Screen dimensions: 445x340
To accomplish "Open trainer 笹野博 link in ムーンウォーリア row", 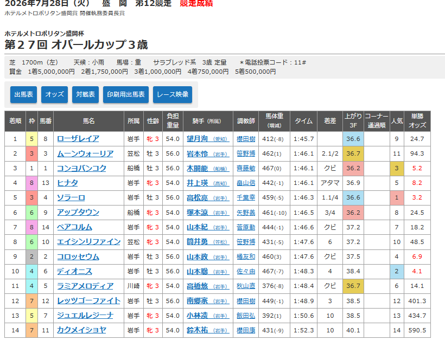I will pyautogui.click(x=246, y=153).
